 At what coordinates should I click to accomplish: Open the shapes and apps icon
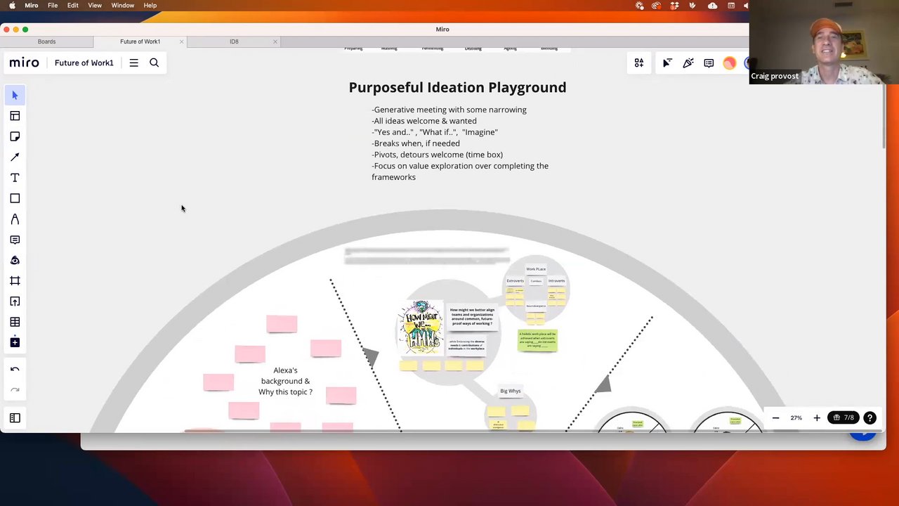tap(639, 63)
